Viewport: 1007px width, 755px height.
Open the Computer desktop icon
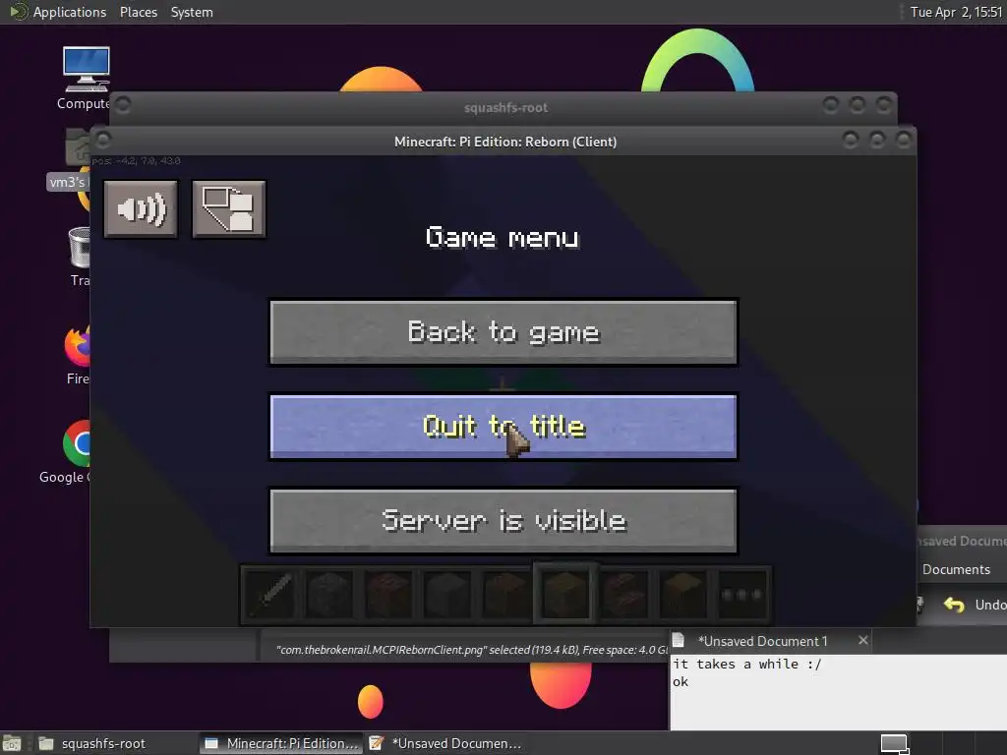pyautogui.click(x=85, y=78)
